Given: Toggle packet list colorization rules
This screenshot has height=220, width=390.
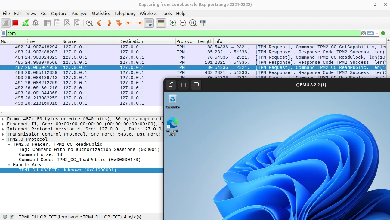Looking at the screenshot, I should (161, 23).
